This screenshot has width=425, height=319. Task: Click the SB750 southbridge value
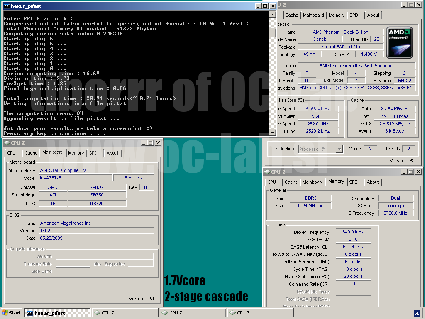(x=97, y=195)
